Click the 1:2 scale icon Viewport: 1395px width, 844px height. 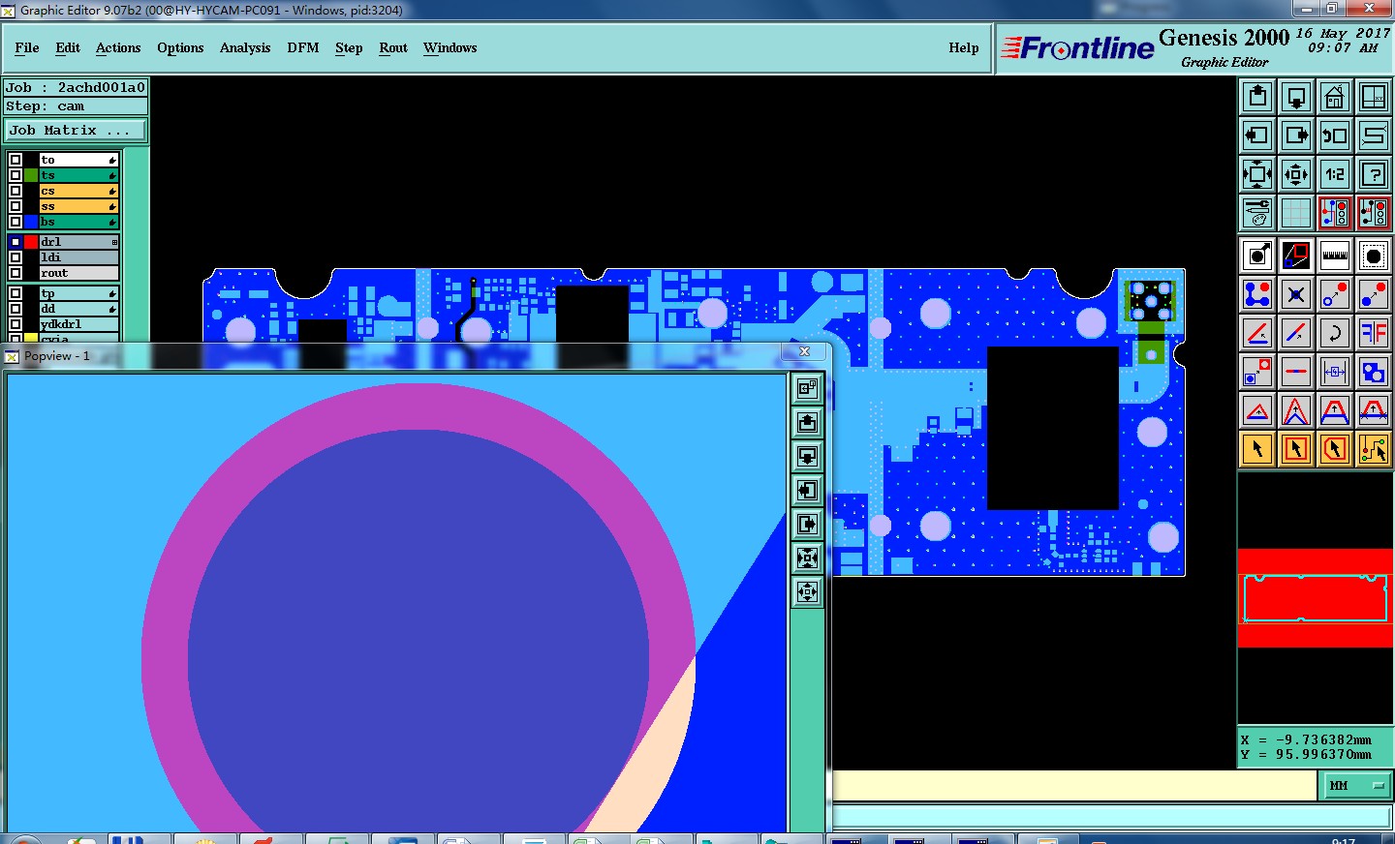1334,174
